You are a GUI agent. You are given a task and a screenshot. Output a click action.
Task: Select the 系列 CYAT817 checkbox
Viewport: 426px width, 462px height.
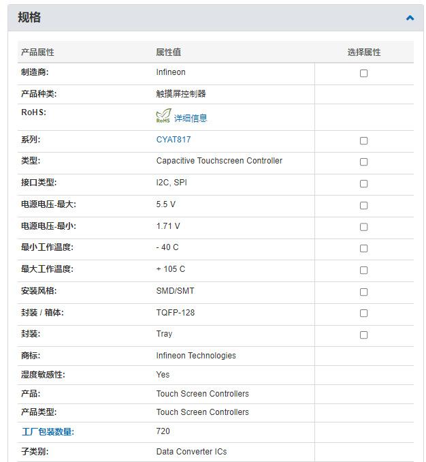point(363,141)
